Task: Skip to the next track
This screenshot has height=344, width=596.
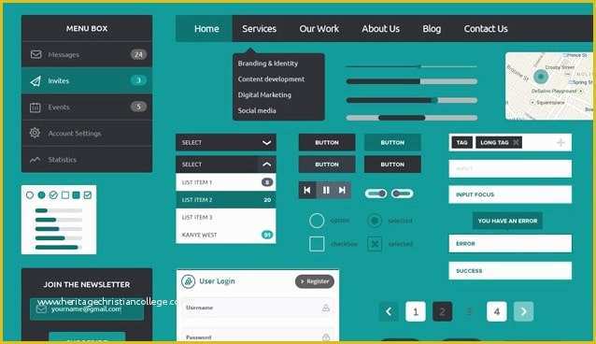Action: point(342,190)
